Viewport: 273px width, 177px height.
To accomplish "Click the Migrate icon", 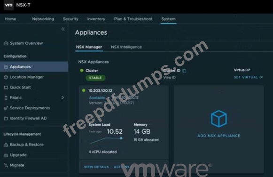I will 6,165.
